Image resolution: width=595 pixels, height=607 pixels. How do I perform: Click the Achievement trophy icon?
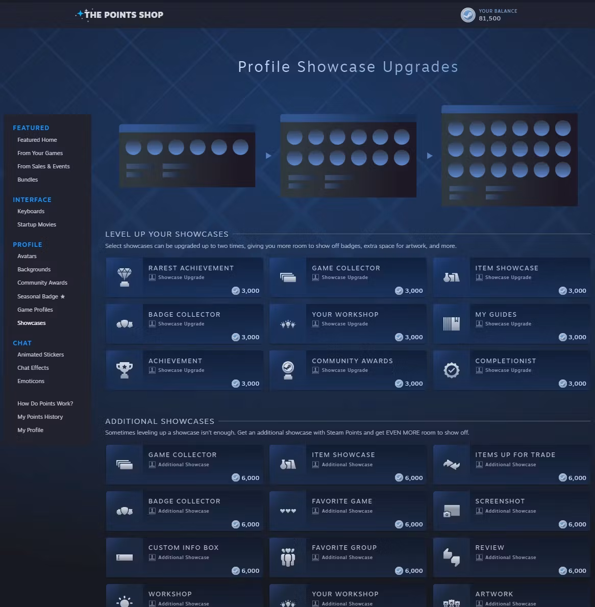(125, 370)
